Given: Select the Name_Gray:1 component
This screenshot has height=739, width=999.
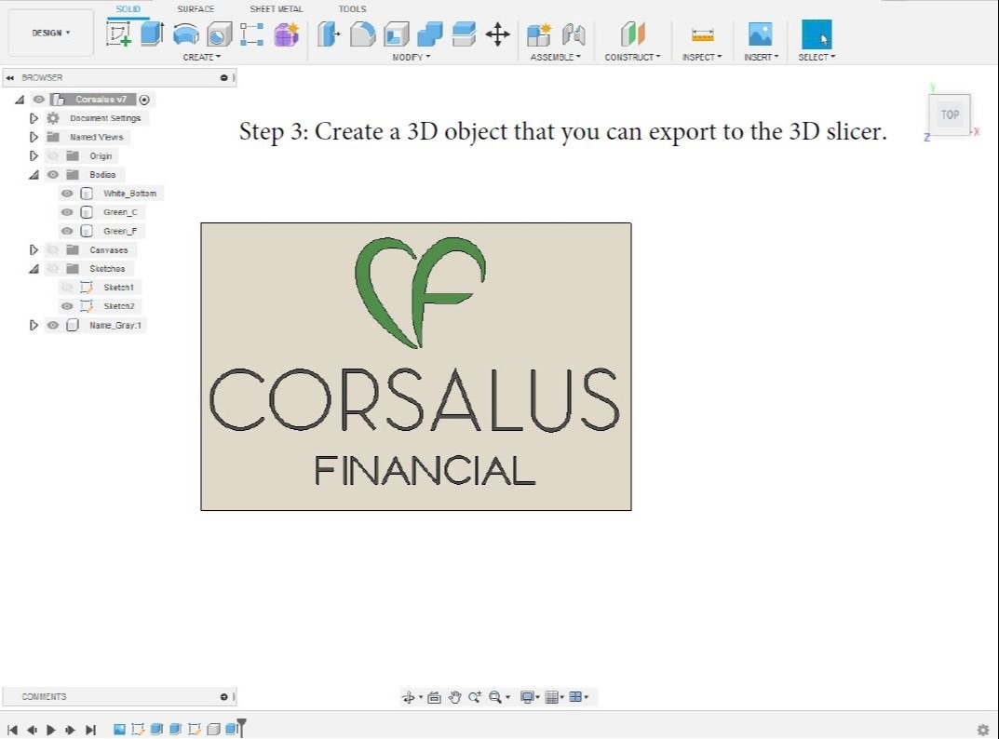Looking at the screenshot, I should (115, 326).
